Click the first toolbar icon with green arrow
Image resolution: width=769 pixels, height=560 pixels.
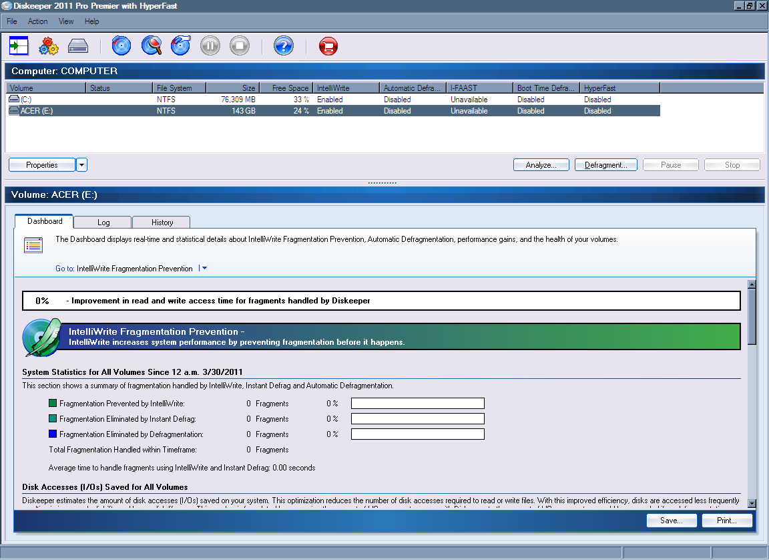tap(19, 46)
